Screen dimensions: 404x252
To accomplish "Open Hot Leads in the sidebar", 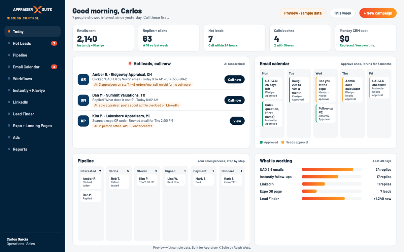I will click(32, 43).
